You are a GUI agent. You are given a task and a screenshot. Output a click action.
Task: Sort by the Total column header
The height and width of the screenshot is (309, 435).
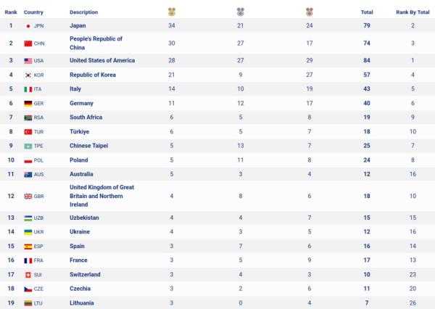[x=367, y=12]
